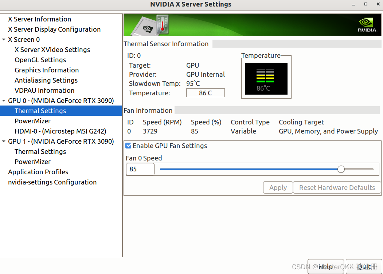This screenshot has height=274, width=383.
Task: Click the Cooling Target column header
Action: point(301,122)
